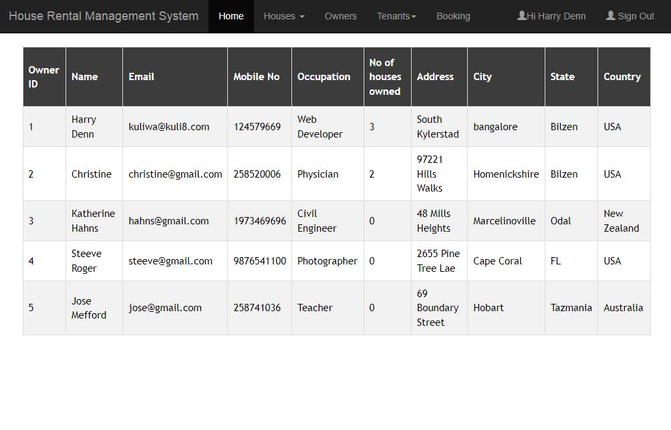The image size is (671, 430).
Task: Open the Tenants dropdown menu
Action: pos(396,16)
